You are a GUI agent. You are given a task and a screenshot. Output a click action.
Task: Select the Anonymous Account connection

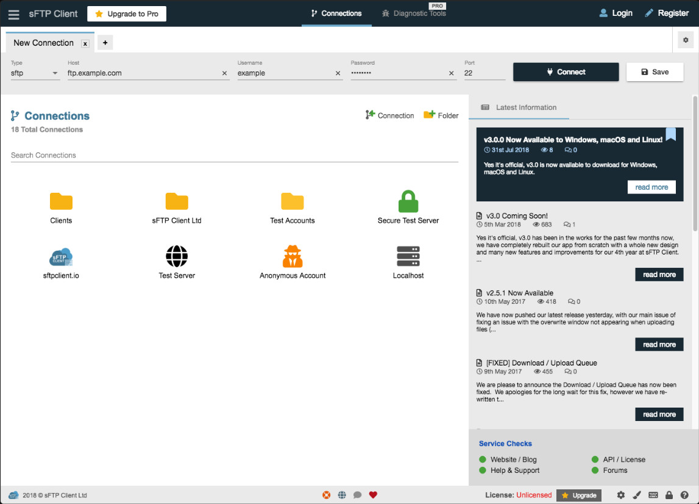(293, 264)
